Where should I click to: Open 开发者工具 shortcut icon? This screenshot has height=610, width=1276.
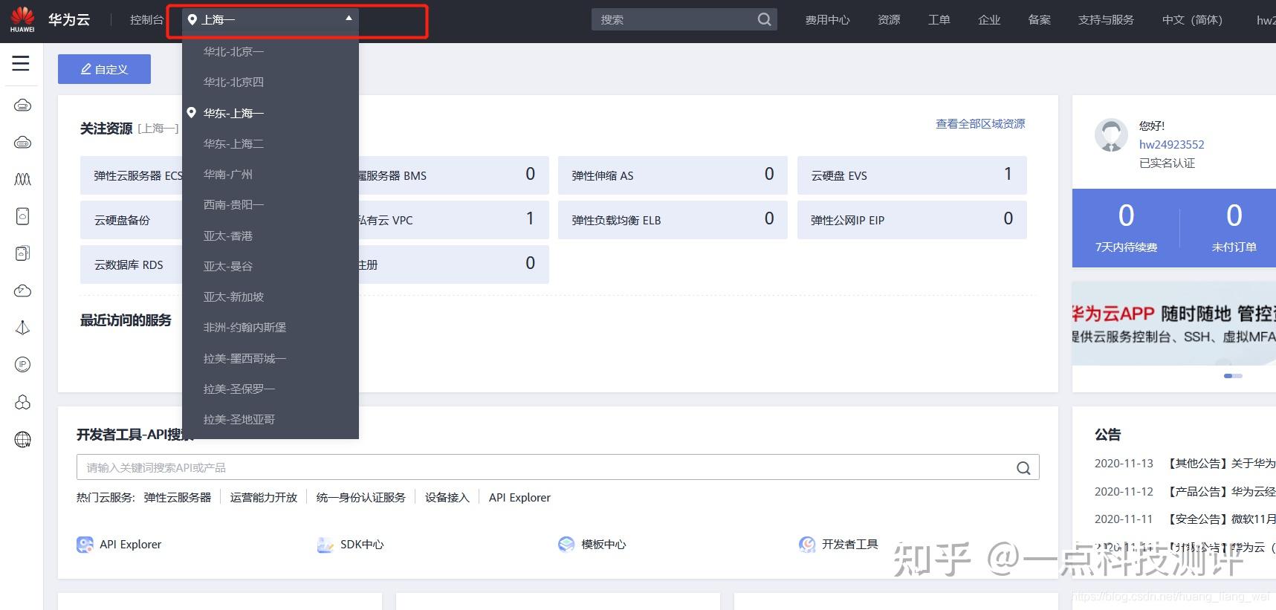point(807,545)
